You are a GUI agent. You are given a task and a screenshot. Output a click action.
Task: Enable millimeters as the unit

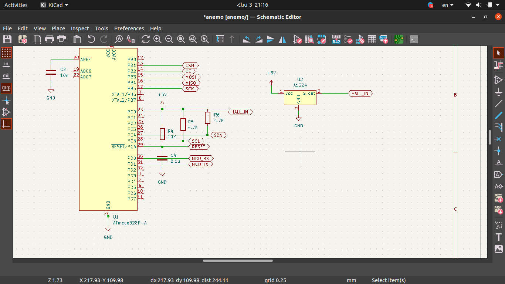(6, 88)
